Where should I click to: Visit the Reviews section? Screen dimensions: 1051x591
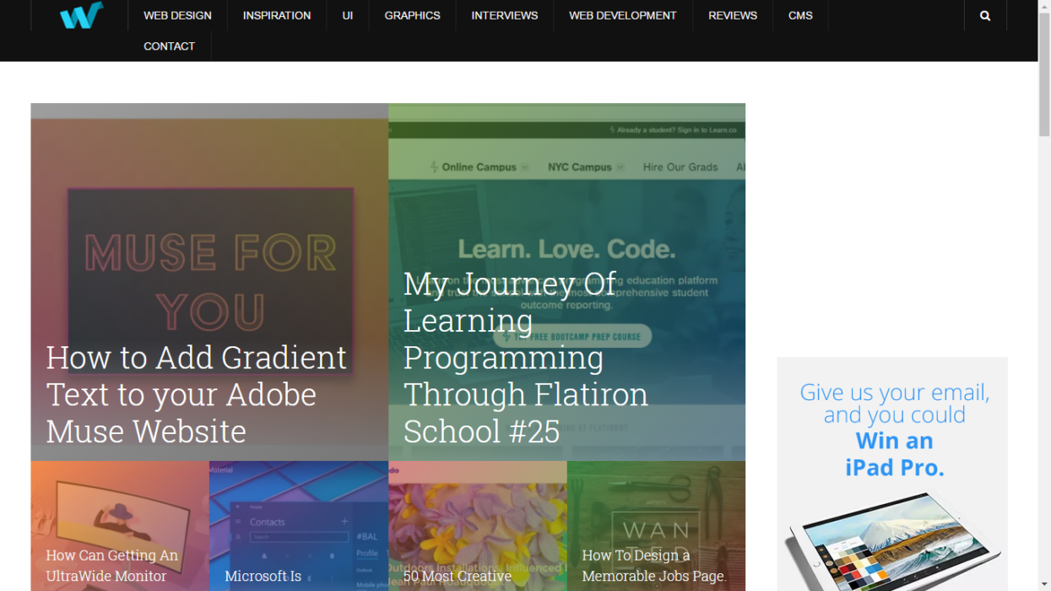point(733,15)
